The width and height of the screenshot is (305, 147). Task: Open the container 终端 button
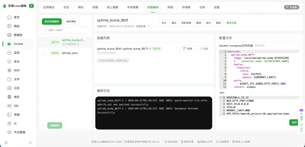[x=188, y=49]
